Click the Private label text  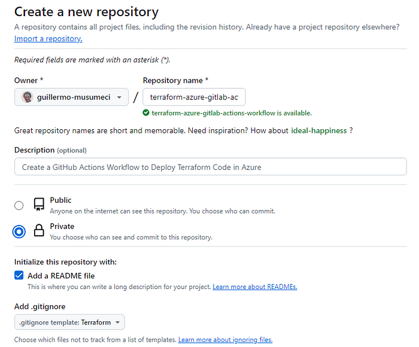tap(62, 226)
